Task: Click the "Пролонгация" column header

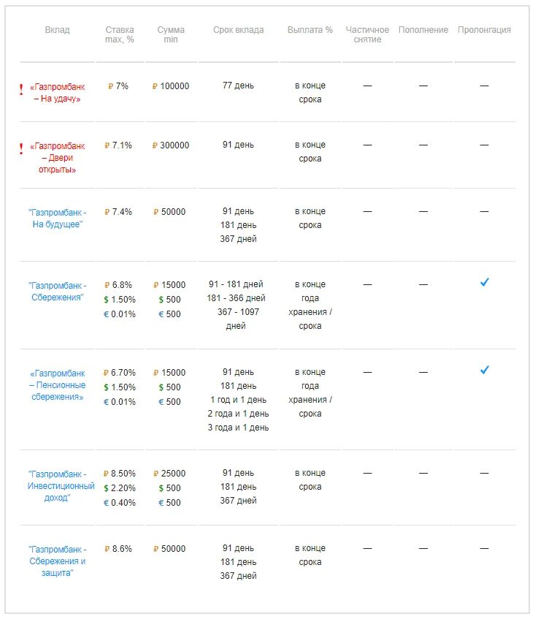Action: 484,30
